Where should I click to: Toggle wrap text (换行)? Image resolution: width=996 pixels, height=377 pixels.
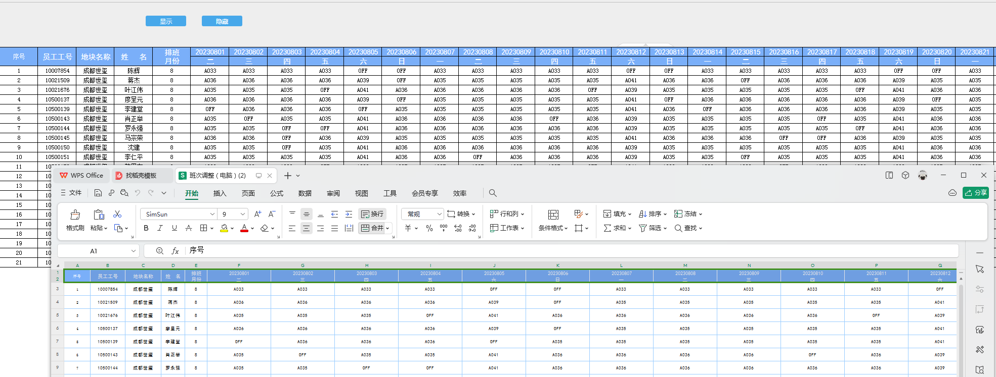click(x=372, y=214)
